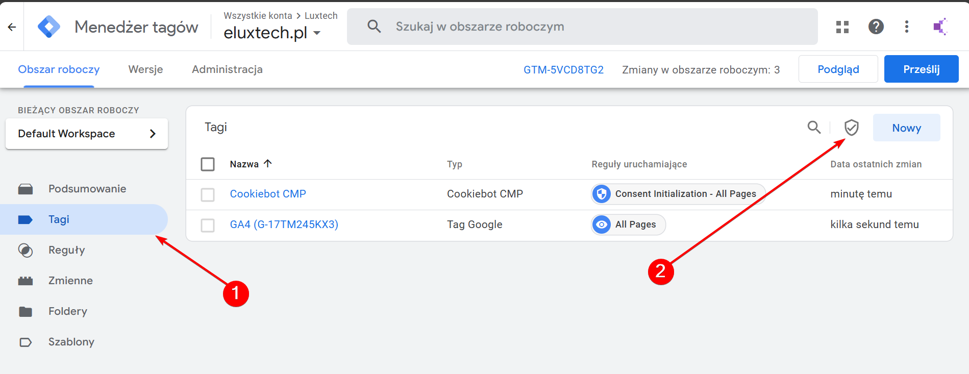The height and width of the screenshot is (374, 969).
Task: Click the Podgląd preview button
Action: point(838,69)
